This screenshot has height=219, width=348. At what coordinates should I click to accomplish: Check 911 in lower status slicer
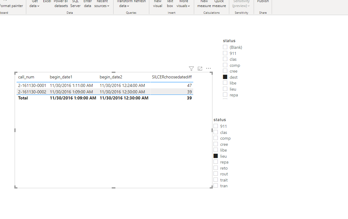pyautogui.click(x=216, y=126)
